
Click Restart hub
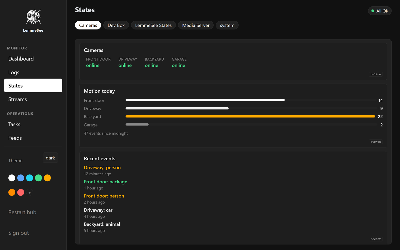coord(22,212)
